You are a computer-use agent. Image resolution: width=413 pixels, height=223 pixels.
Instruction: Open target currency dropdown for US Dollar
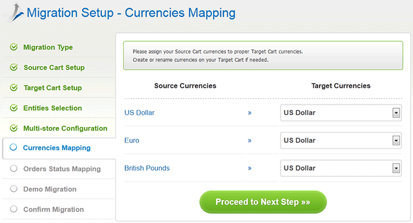(x=341, y=113)
